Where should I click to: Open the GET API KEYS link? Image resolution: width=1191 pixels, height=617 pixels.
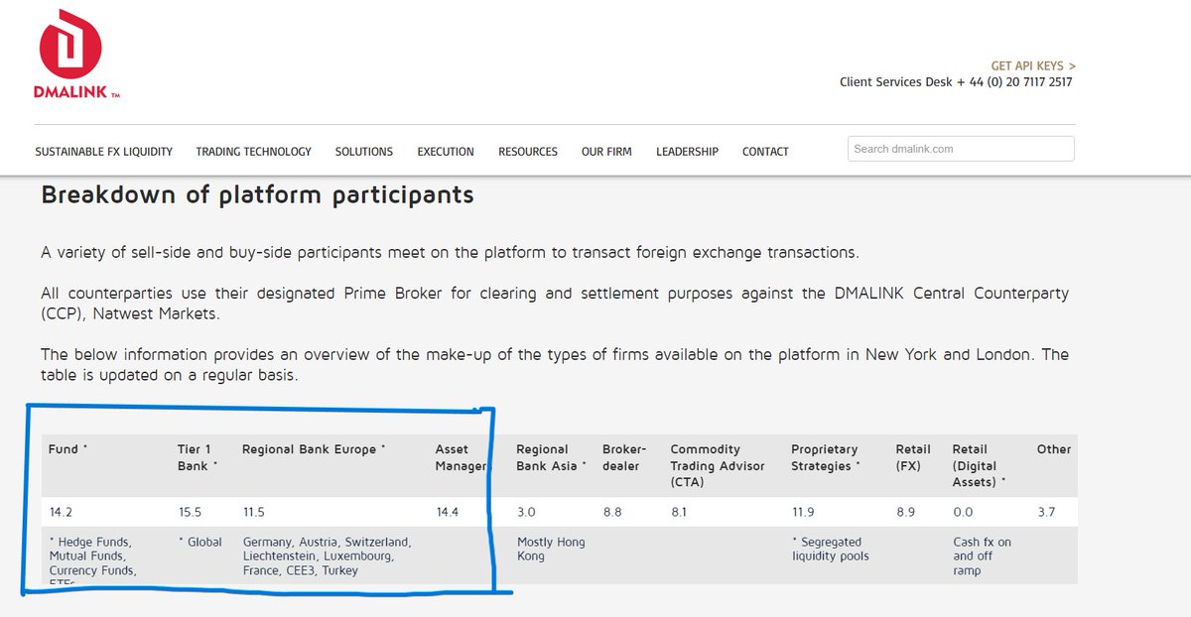1033,66
